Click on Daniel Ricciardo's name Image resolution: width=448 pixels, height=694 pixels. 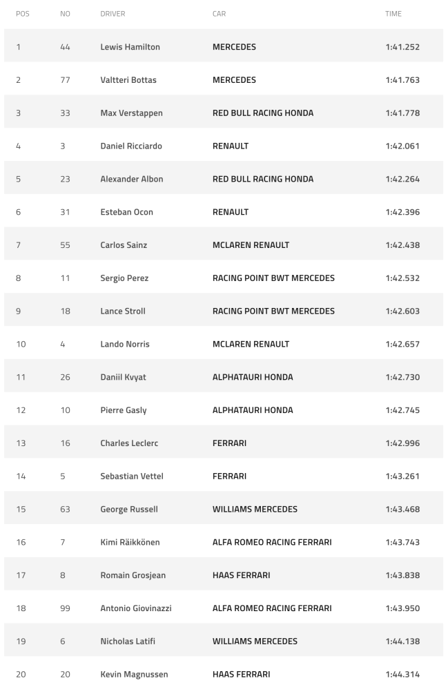click(x=130, y=146)
